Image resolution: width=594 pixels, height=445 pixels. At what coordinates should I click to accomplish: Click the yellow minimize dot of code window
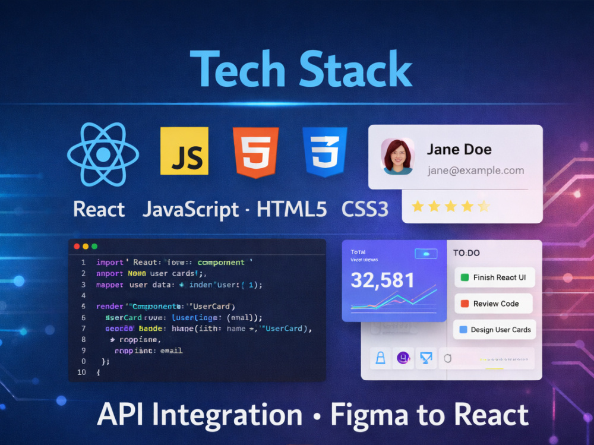pyautogui.click(x=86, y=247)
